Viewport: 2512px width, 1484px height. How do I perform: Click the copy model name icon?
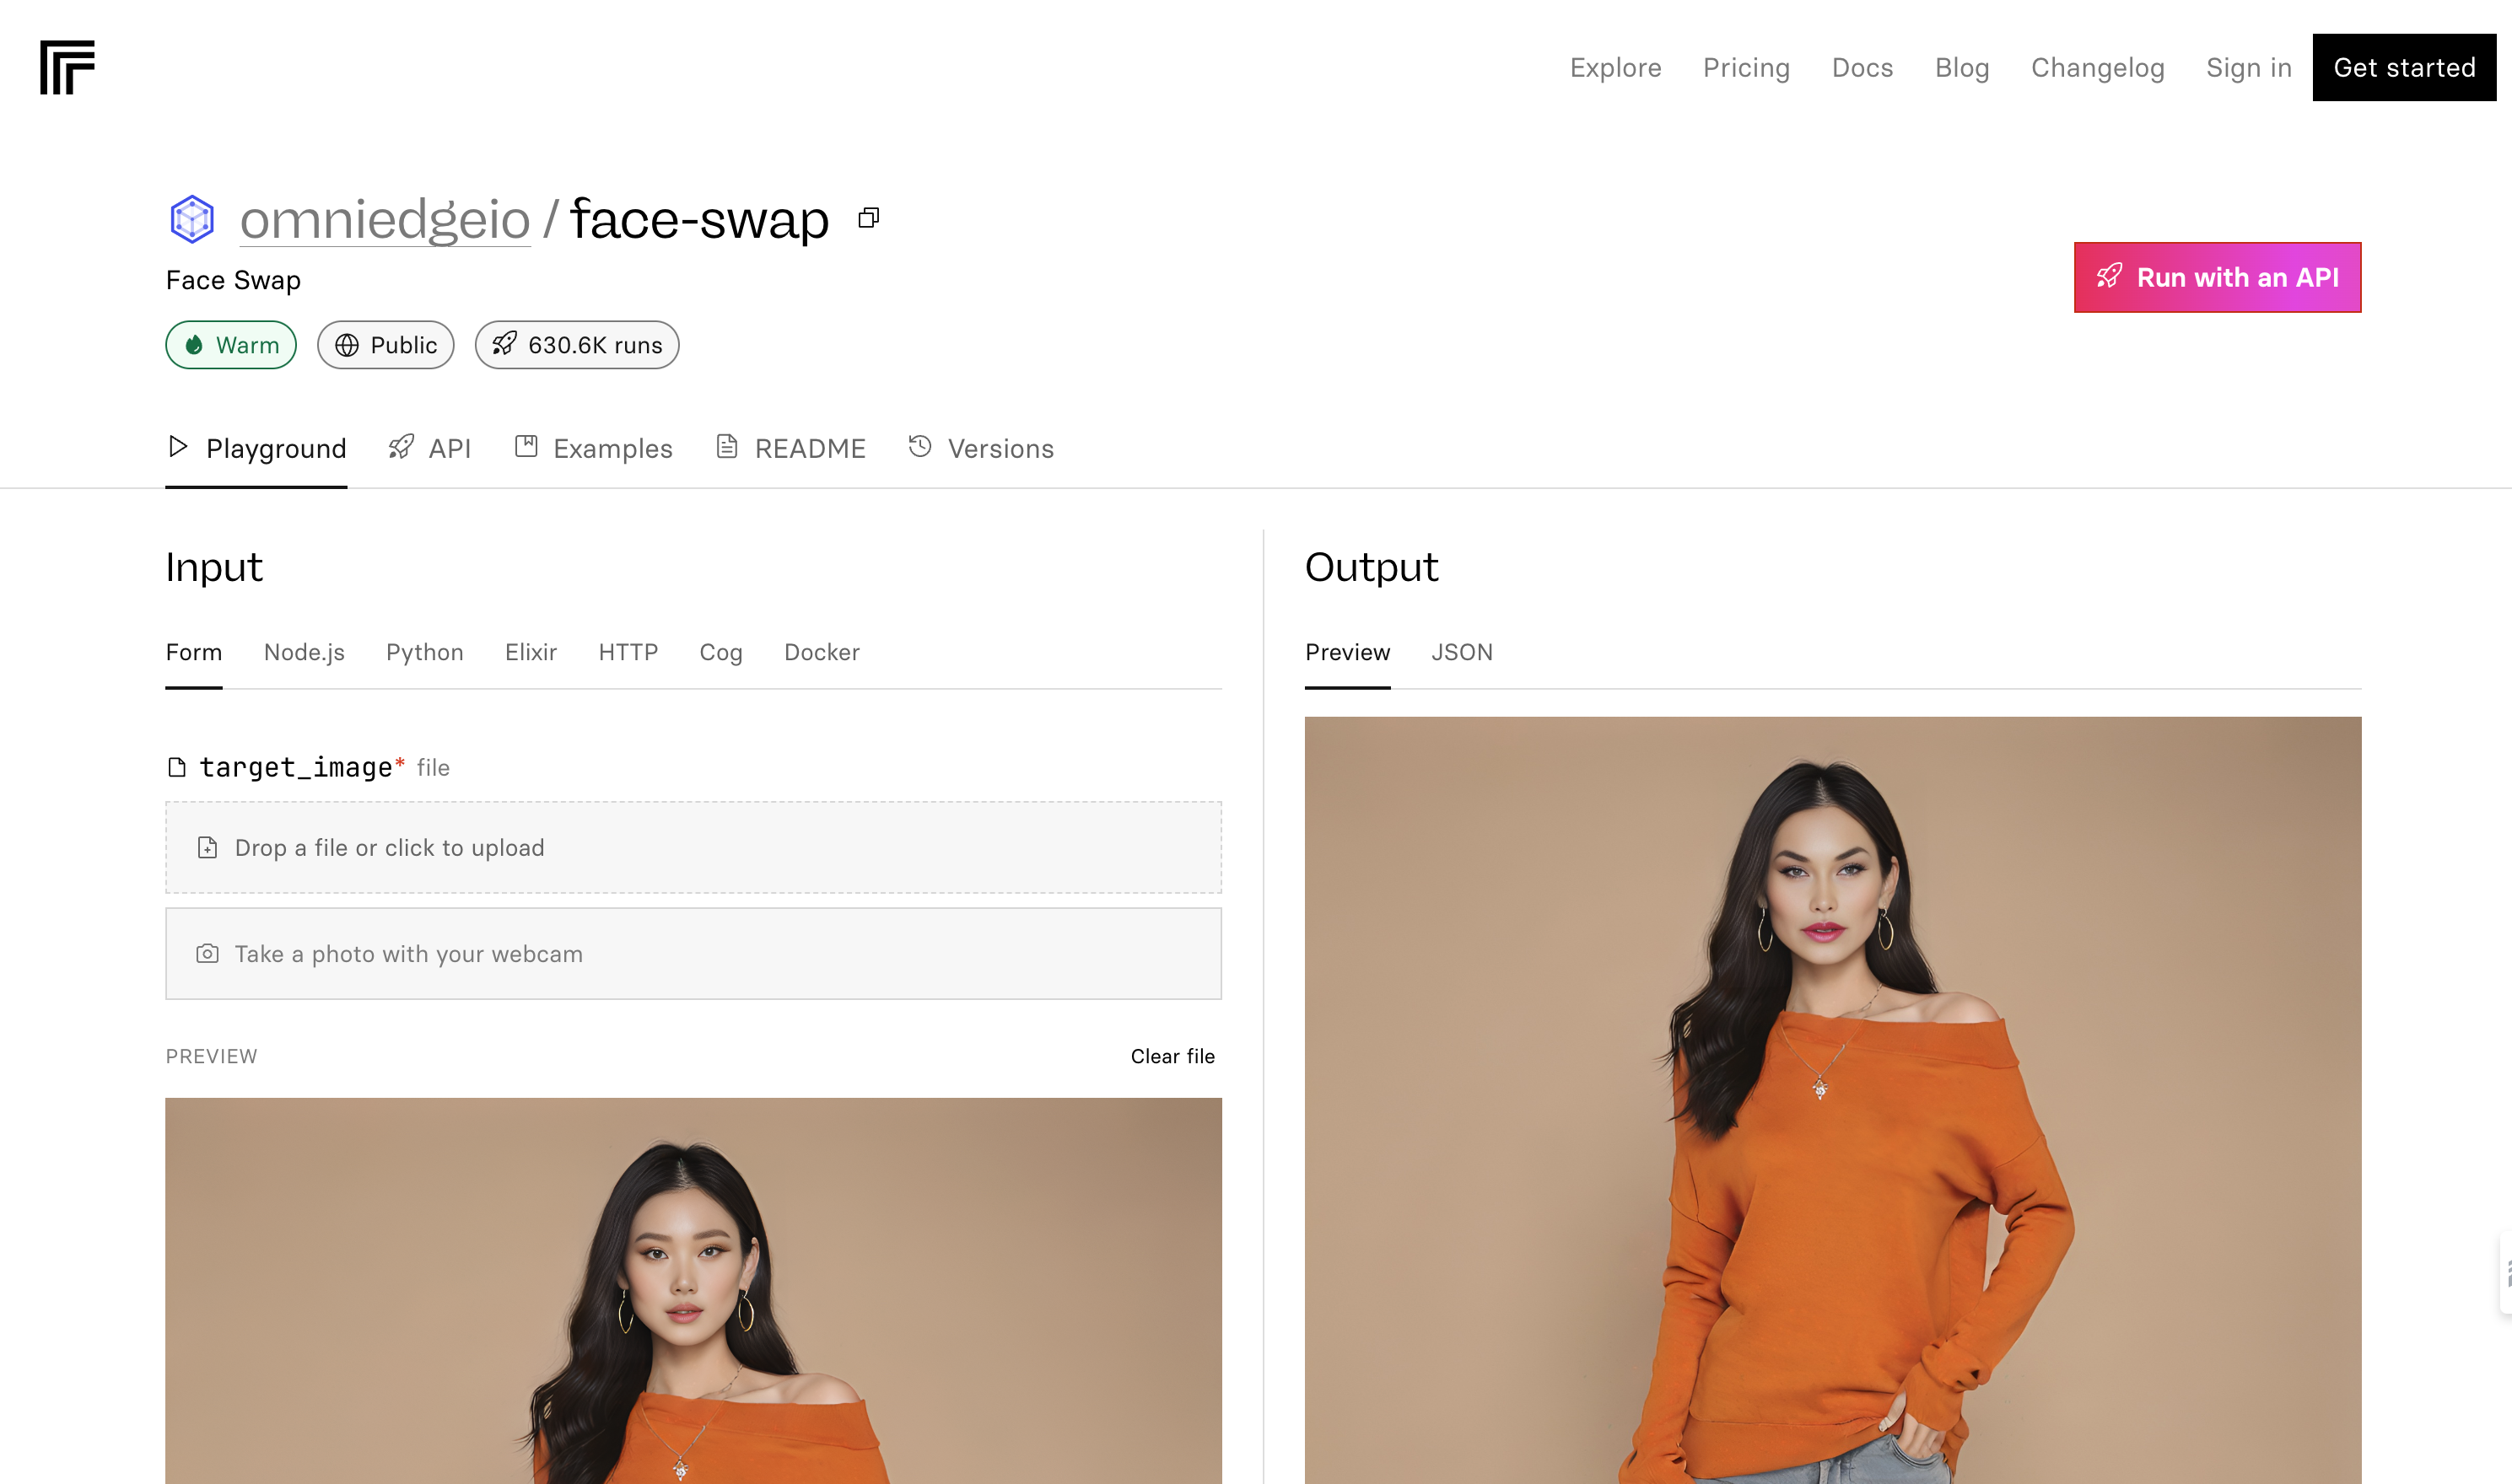[868, 218]
